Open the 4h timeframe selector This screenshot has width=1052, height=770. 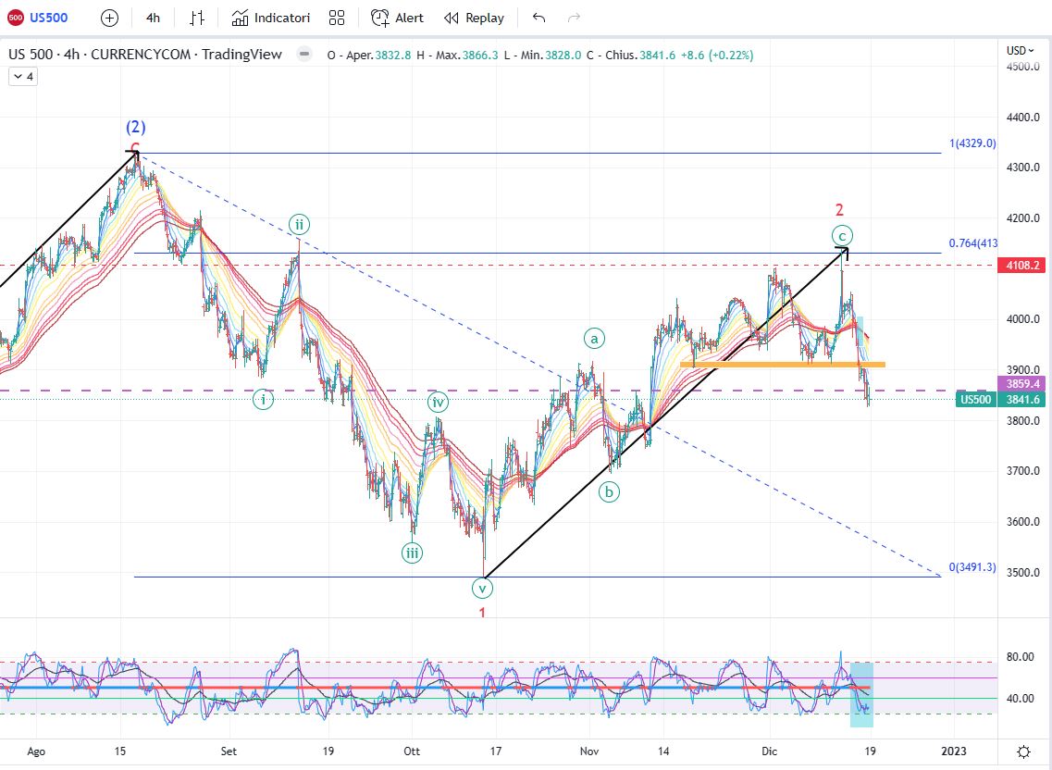point(153,18)
